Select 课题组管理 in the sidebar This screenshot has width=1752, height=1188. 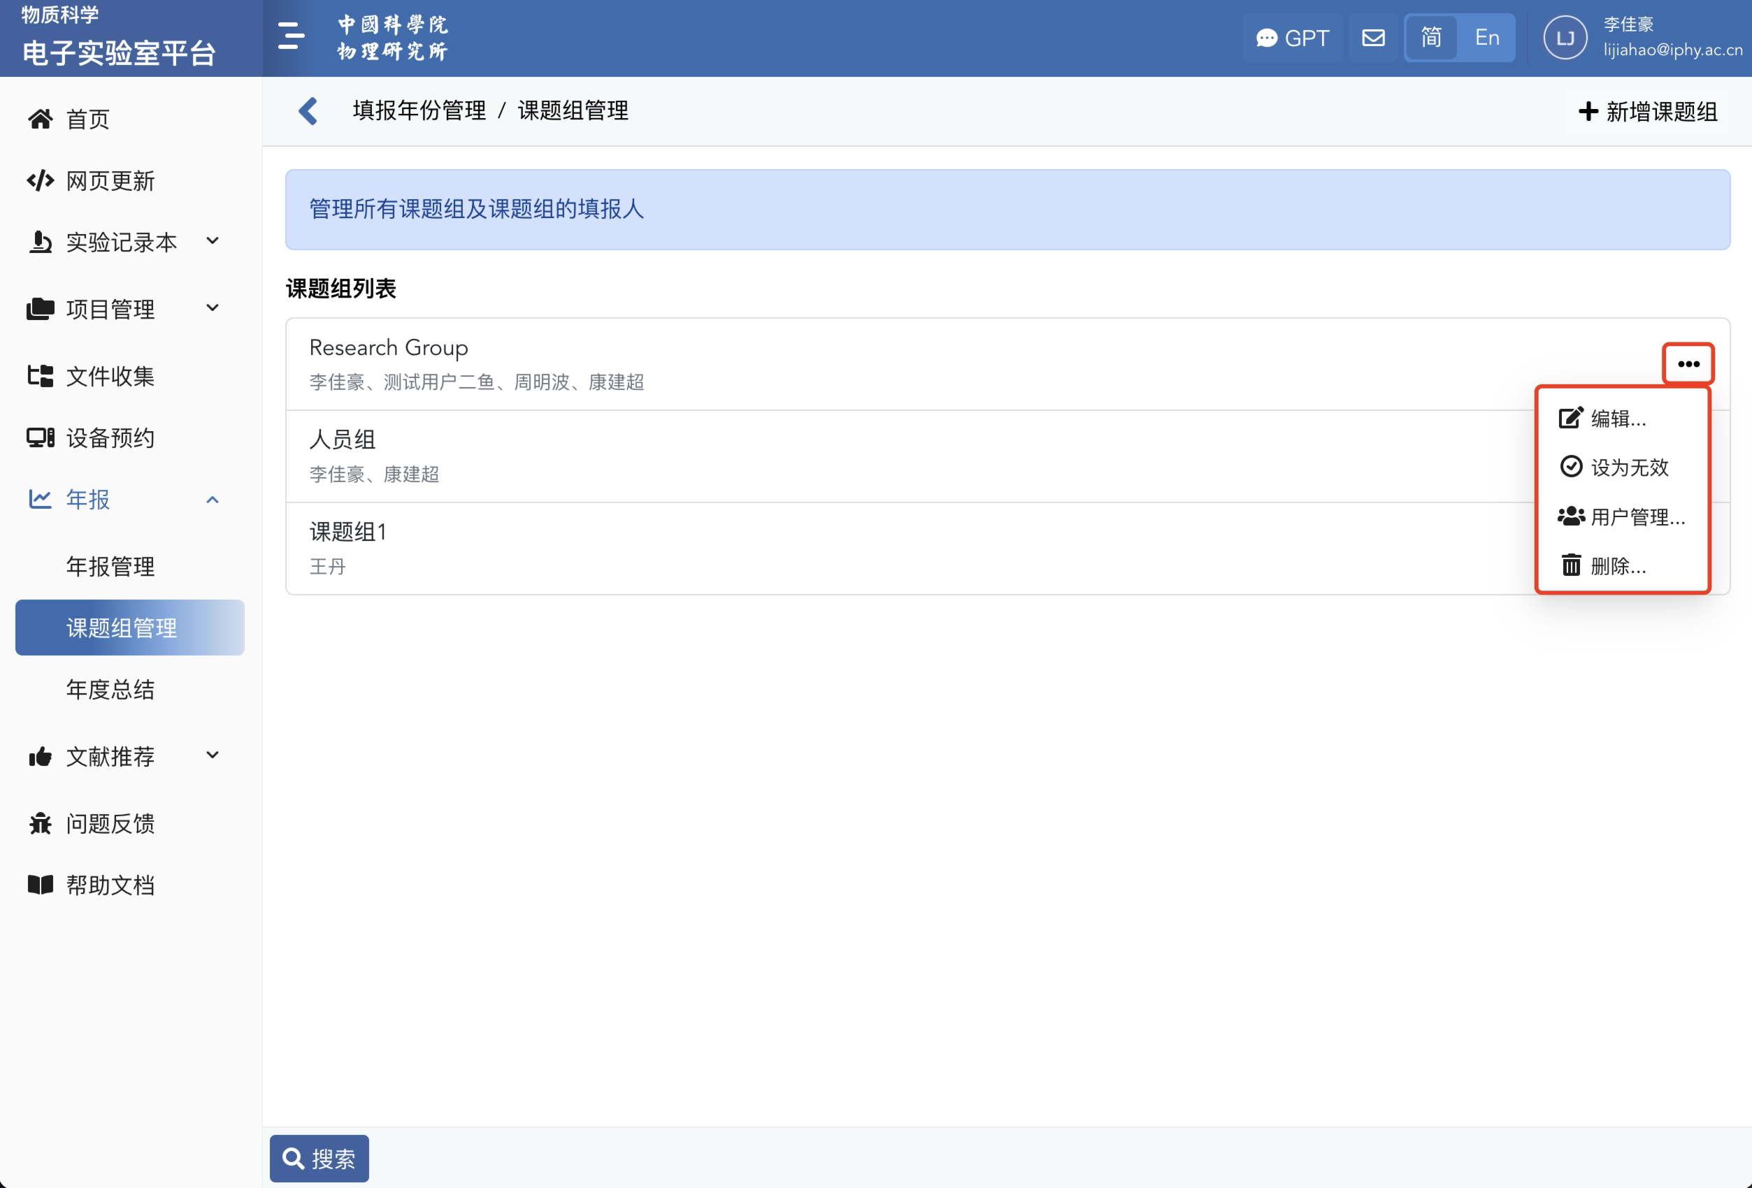click(129, 628)
